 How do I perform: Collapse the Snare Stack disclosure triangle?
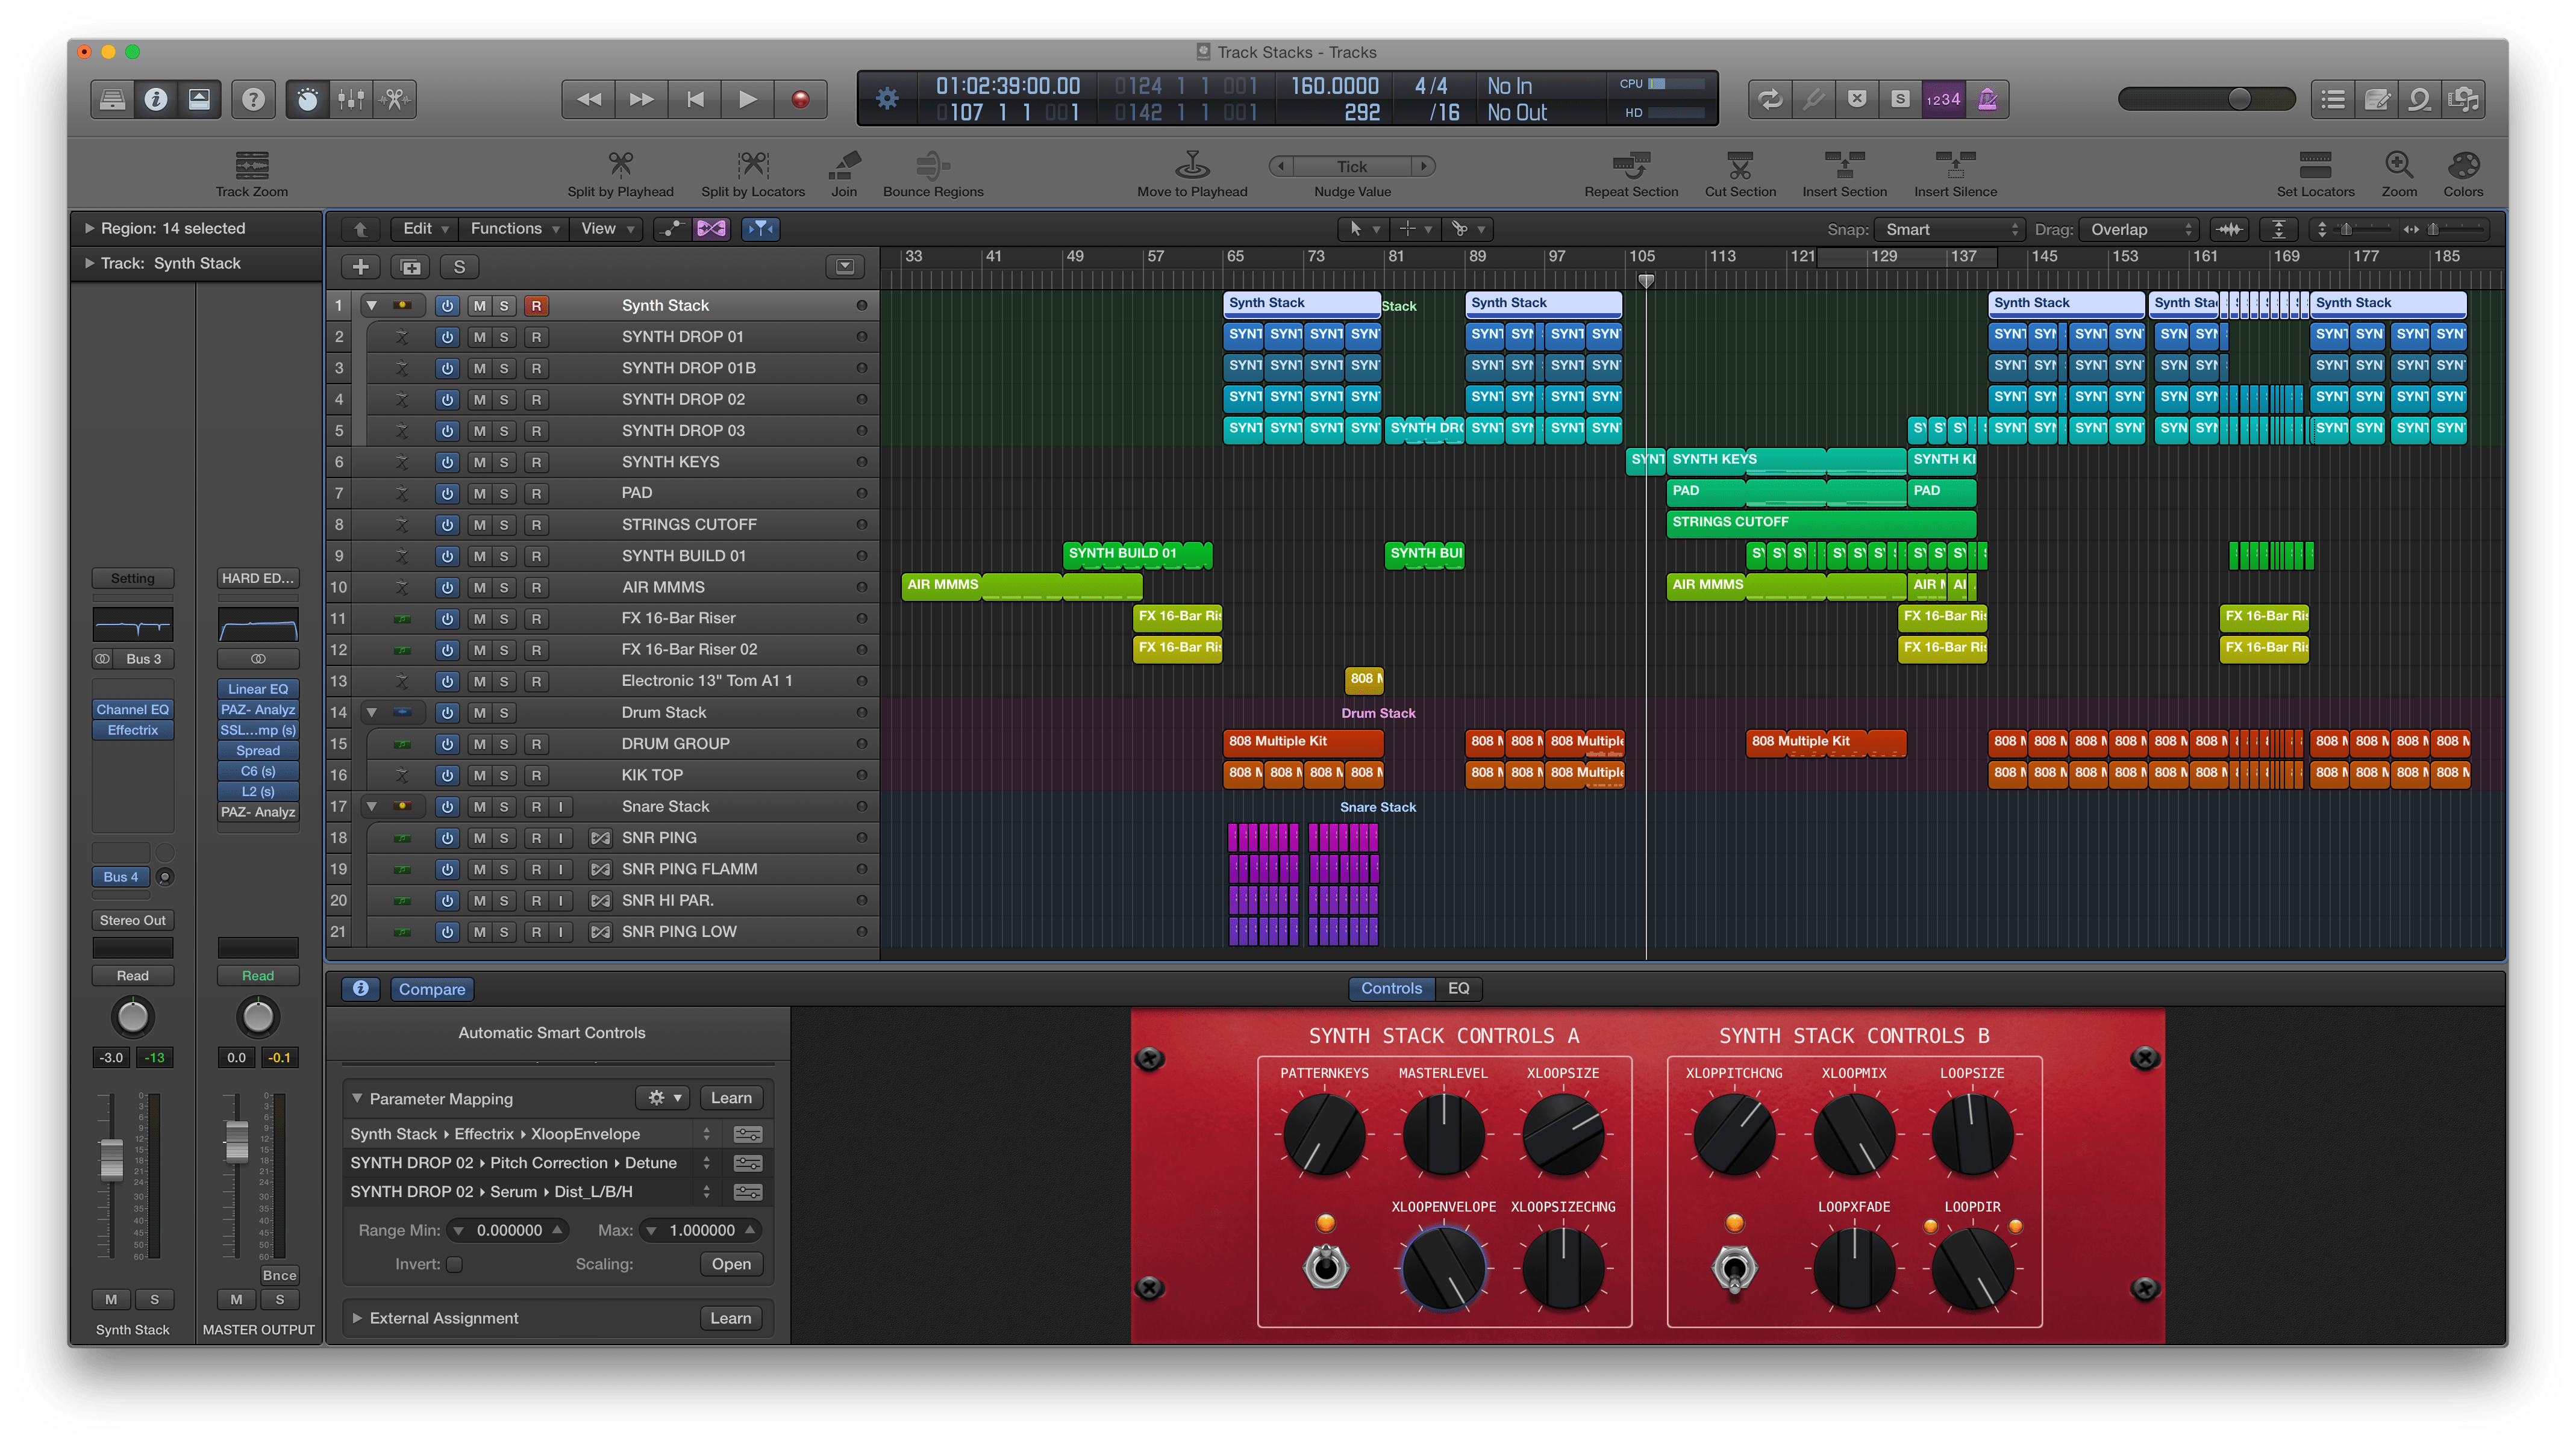coord(371,806)
